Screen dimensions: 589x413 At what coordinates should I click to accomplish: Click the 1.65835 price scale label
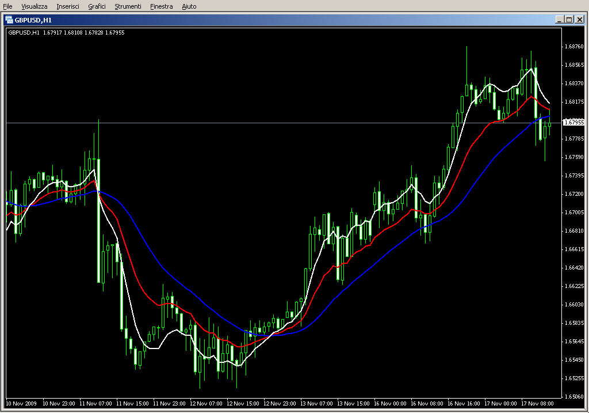click(x=575, y=323)
